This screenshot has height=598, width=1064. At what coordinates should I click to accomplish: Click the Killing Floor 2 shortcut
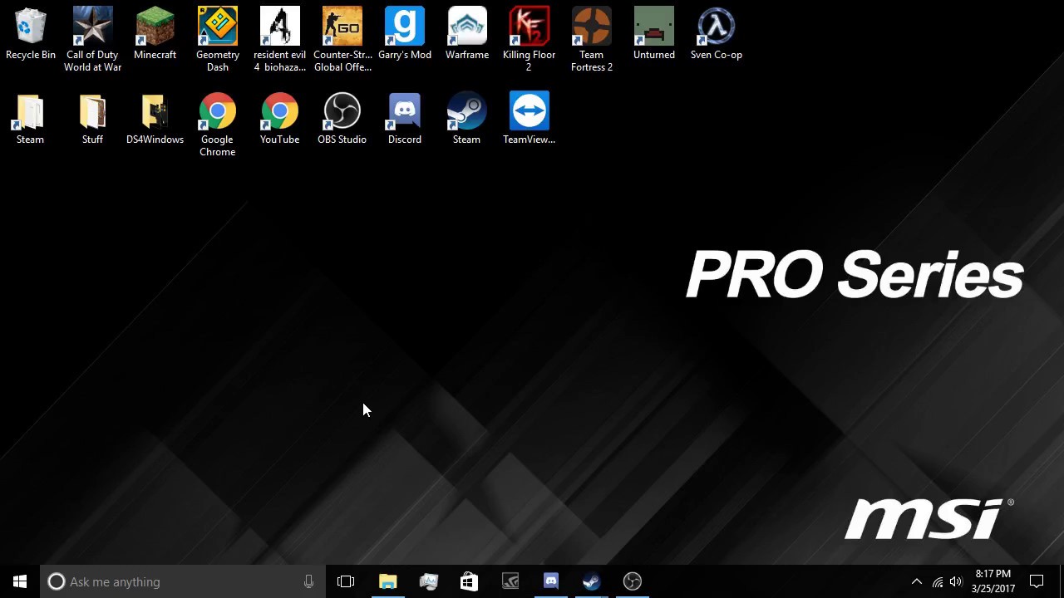(x=529, y=40)
